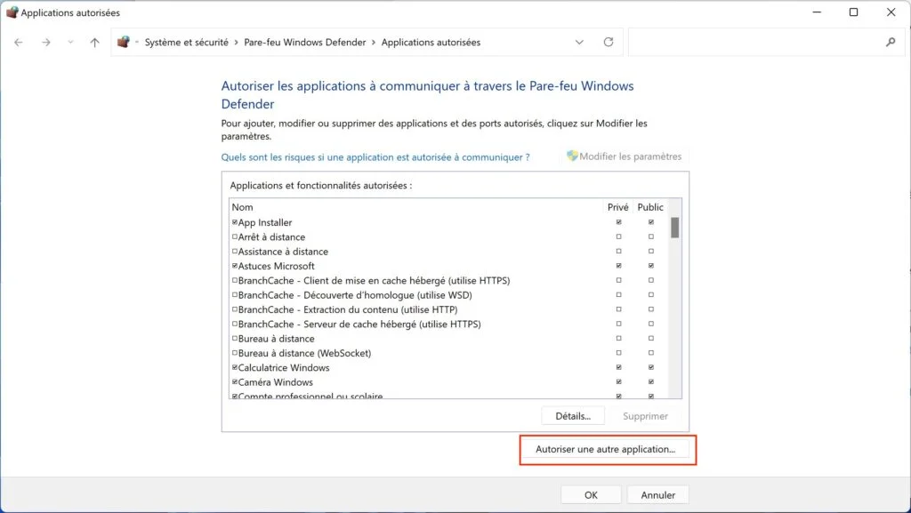
Task: Enable the Arrêt à distance checkbox
Action: pos(233,236)
